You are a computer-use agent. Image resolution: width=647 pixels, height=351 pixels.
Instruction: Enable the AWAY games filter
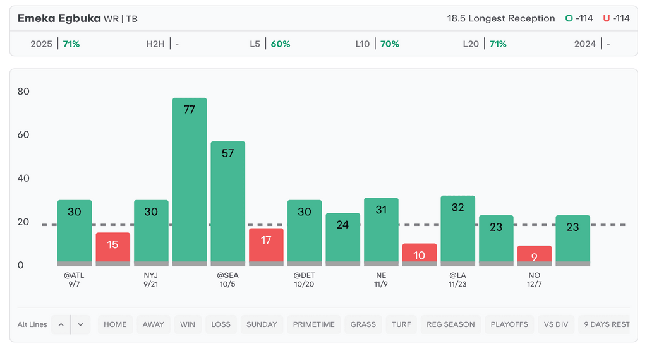coord(153,324)
